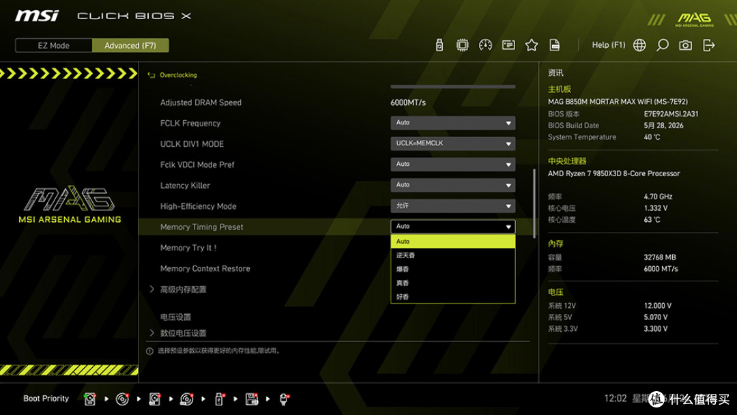Select the USB key boot device
737x415 pixels.
pos(219,399)
